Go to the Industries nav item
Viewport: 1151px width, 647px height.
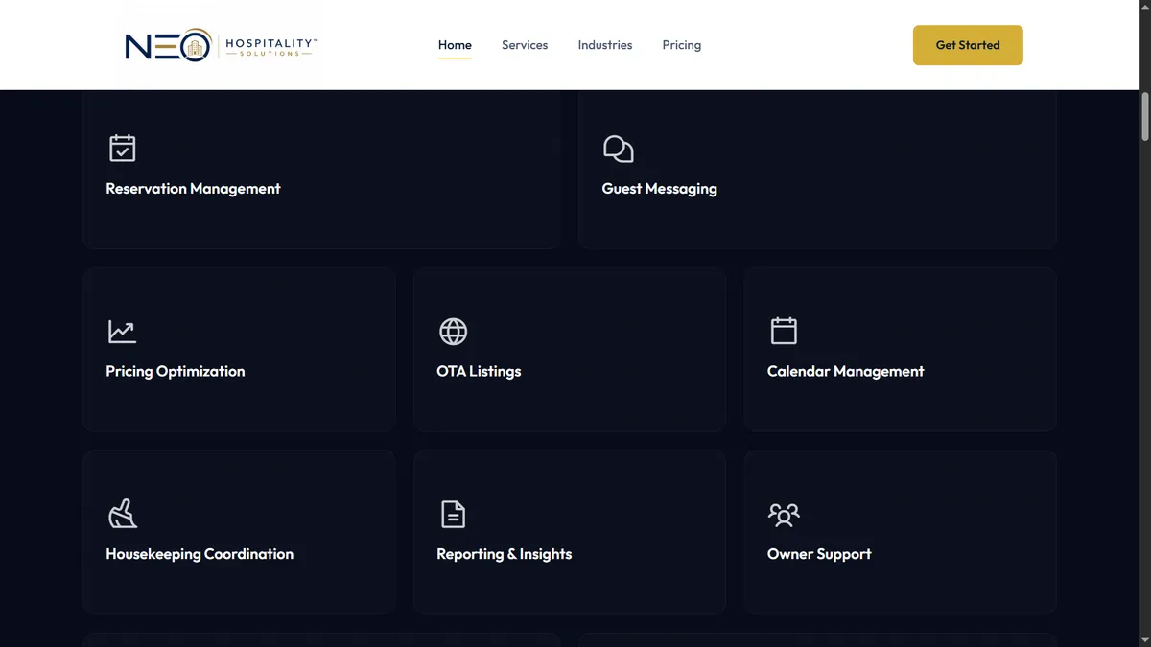(x=605, y=45)
